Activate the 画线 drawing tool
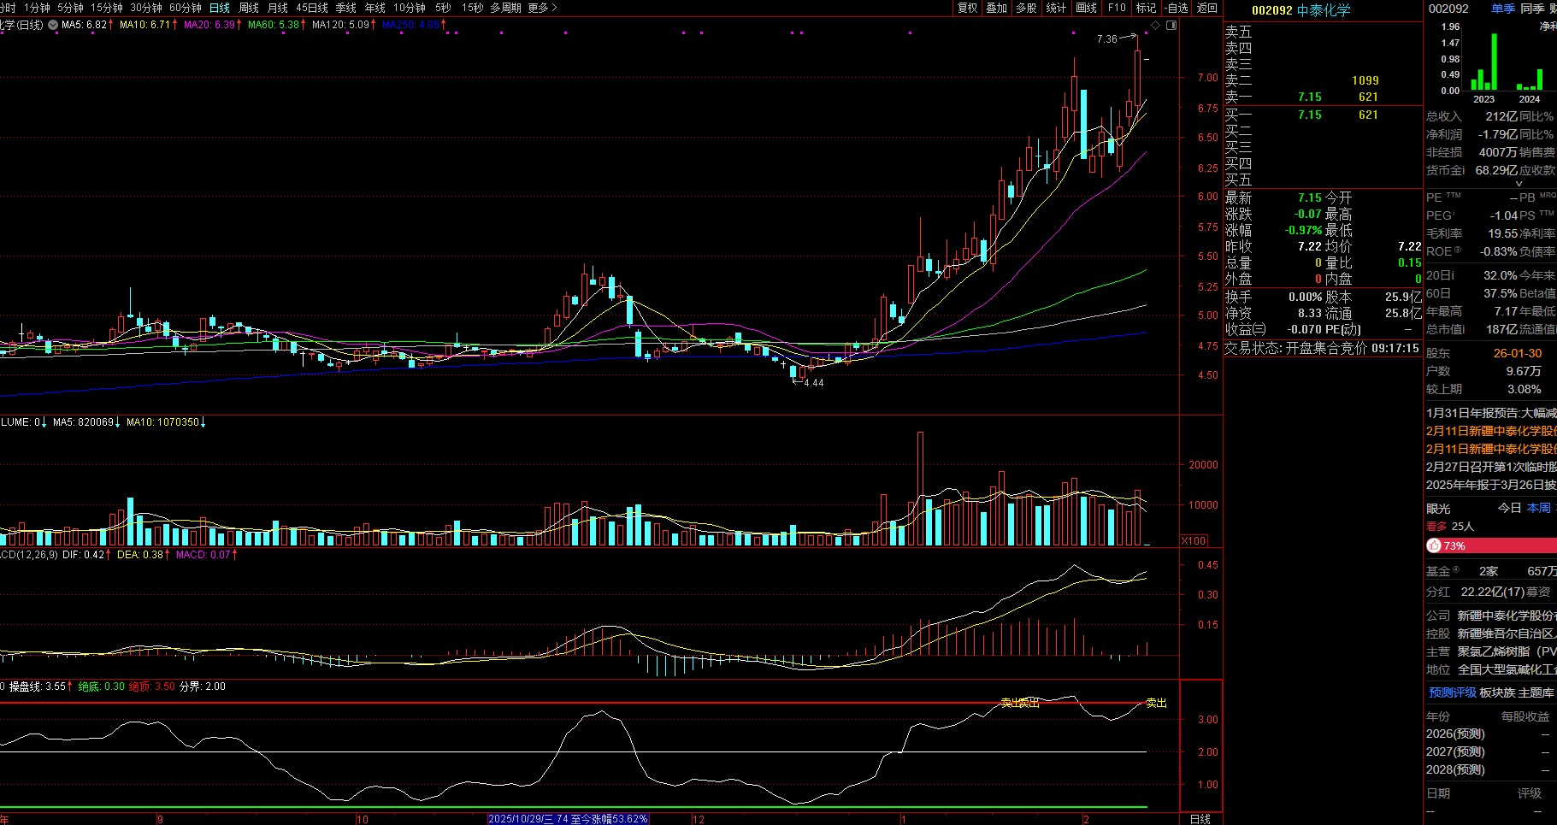 (1087, 8)
